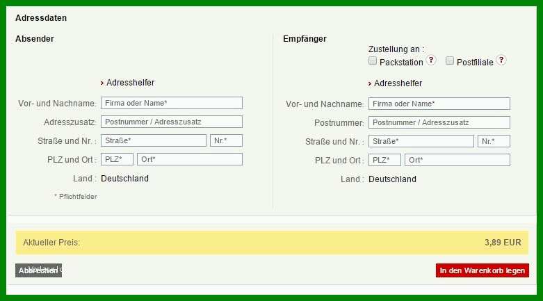Select the Empfänger Postnummer input field
Screen dimensions: 543x301
point(439,122)
